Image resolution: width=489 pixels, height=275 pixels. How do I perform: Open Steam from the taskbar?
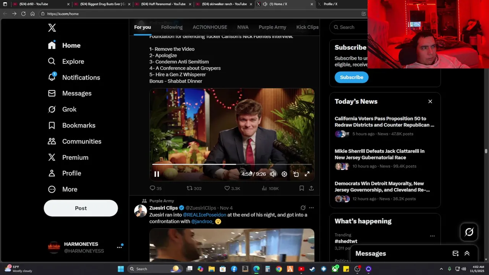click(x=313, y=269)
